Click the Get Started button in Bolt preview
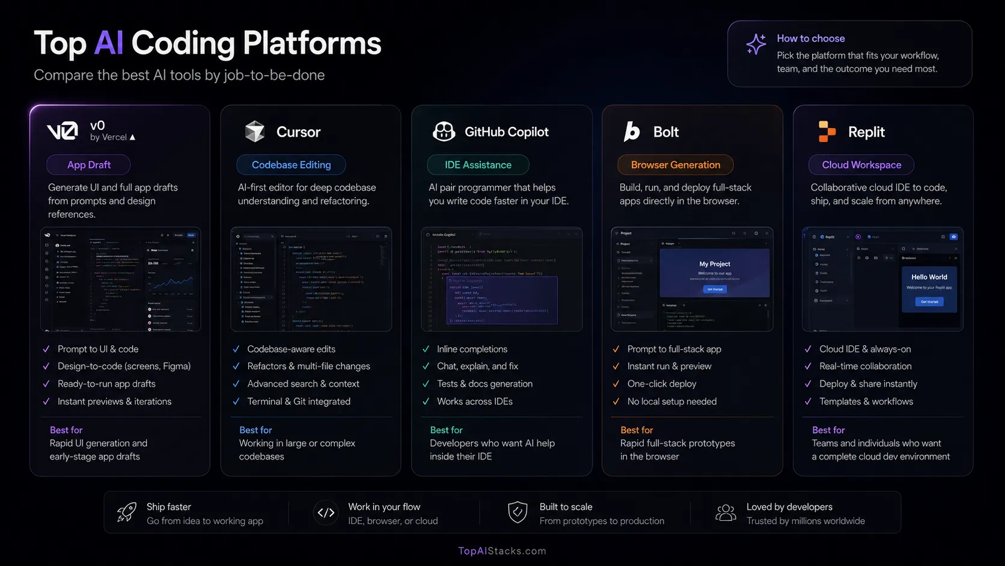1005x566 pixels. pyautogui.click(x=715, y=289)
